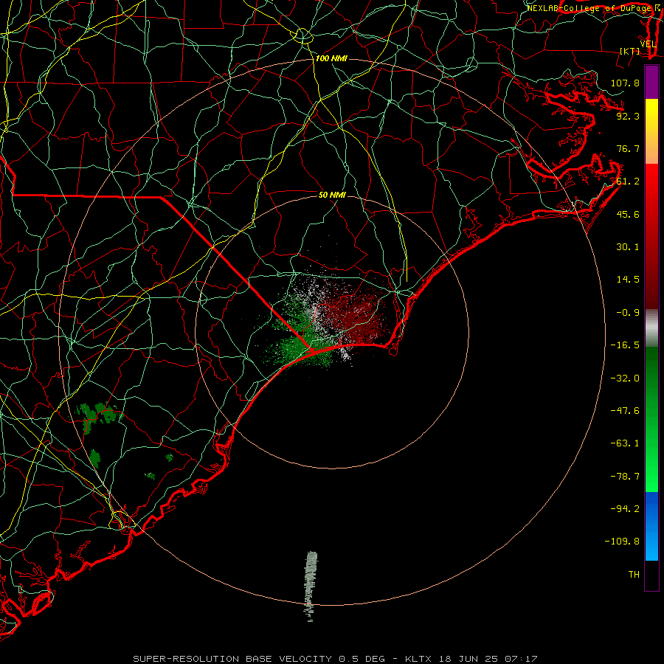Click the 45.6 legend value
This screenshot has height=664, width=664.
[x=628, y=214]
